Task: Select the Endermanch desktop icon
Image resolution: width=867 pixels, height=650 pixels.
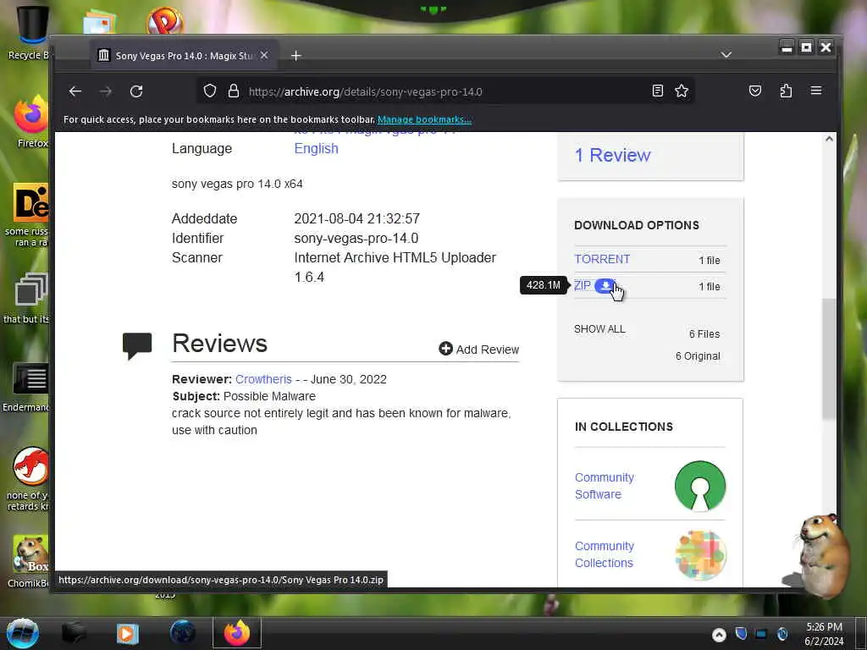Action: [26, 387]
